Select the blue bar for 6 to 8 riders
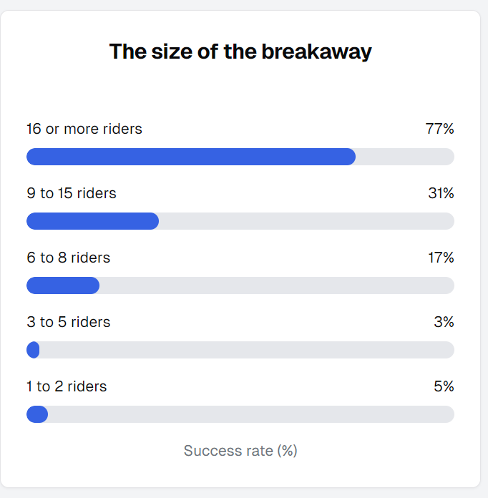The width and height of the screenshot is (488, 498). click(x=63, y=285)
